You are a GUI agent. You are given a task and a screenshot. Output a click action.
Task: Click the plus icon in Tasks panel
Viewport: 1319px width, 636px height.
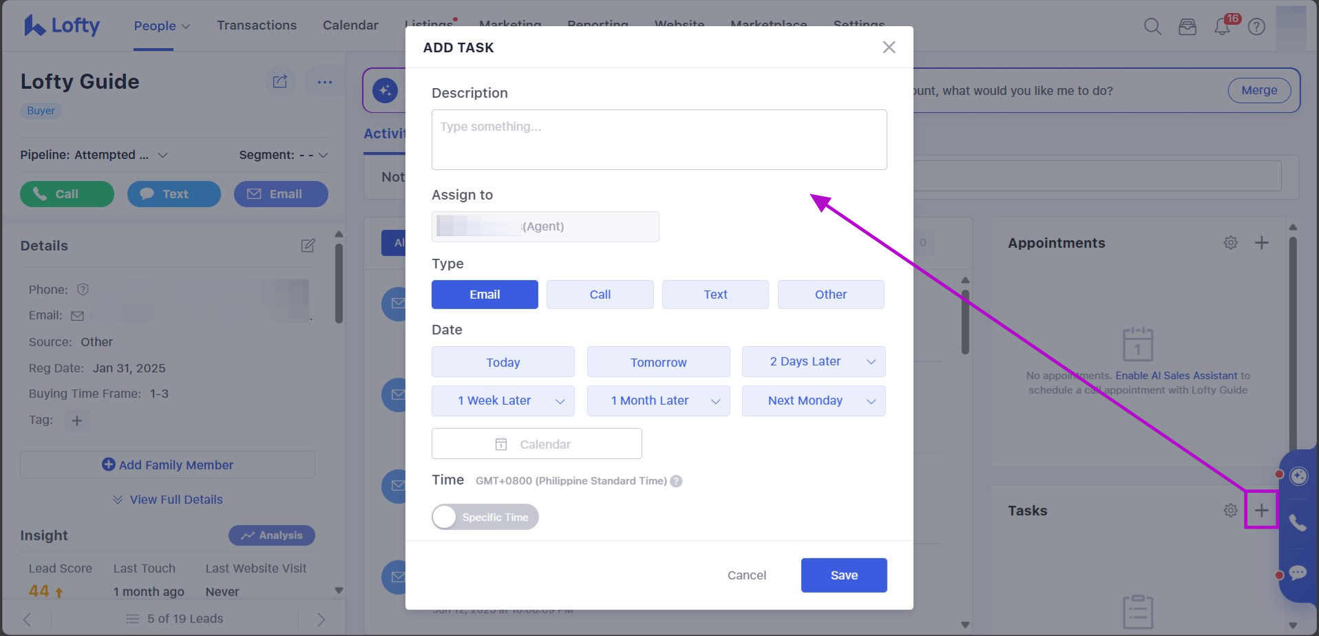[1261, 510]
